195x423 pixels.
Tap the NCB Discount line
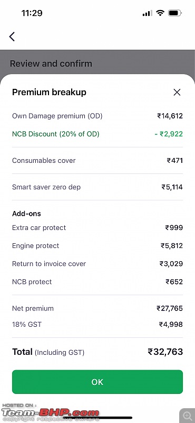97,134
